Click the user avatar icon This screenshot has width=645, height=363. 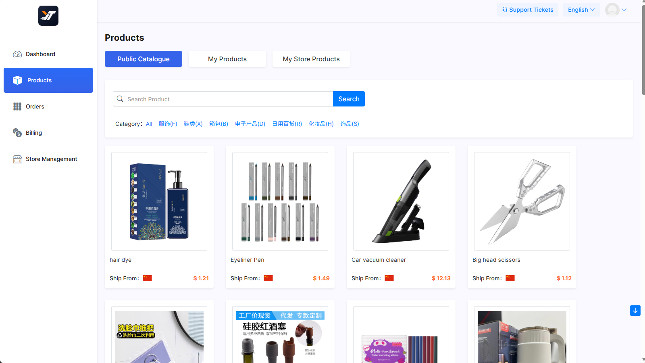pos(612,10)
